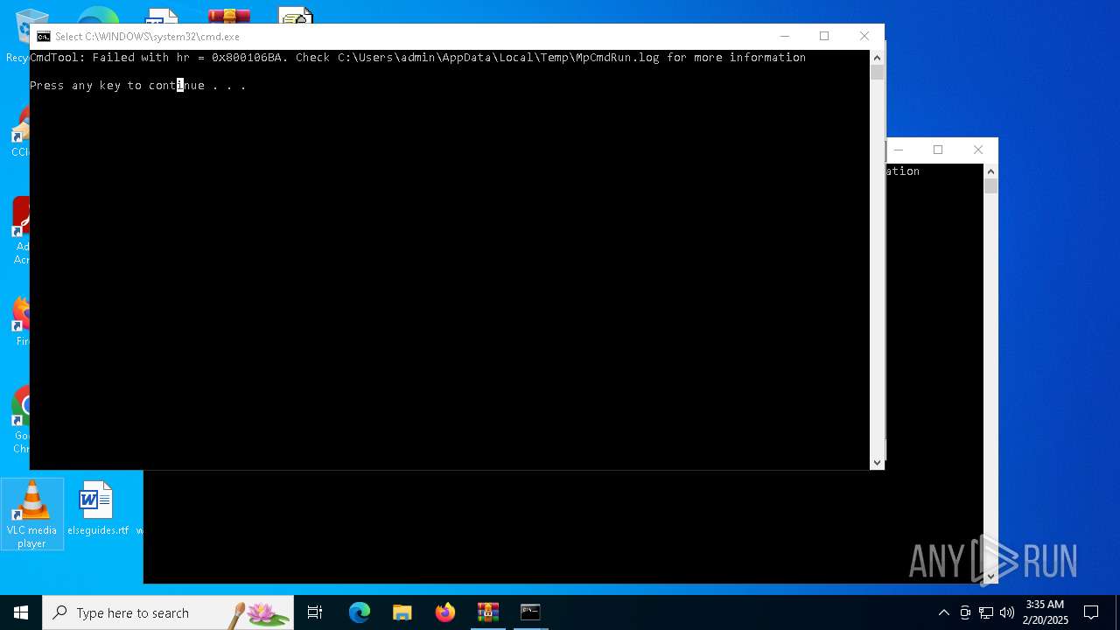Viewport: 1120px width, 630px height.
Task: Click scroll up arrow of background console window
Action: point(990,171)
